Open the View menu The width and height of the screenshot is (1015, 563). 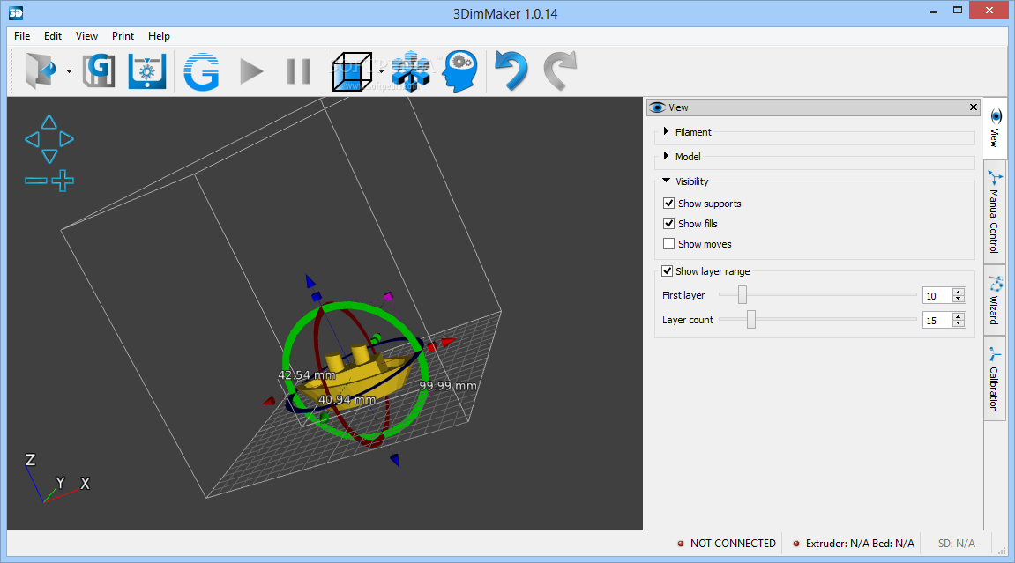point(86,36)
